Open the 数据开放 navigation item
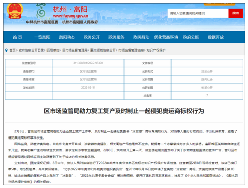The height and width of the screenshot is (188, 248). (x=216, y=37)
